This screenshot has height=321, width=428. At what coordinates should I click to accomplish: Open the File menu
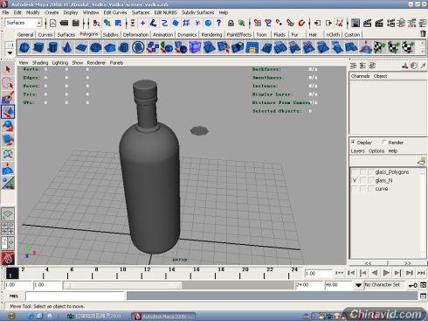5,12
